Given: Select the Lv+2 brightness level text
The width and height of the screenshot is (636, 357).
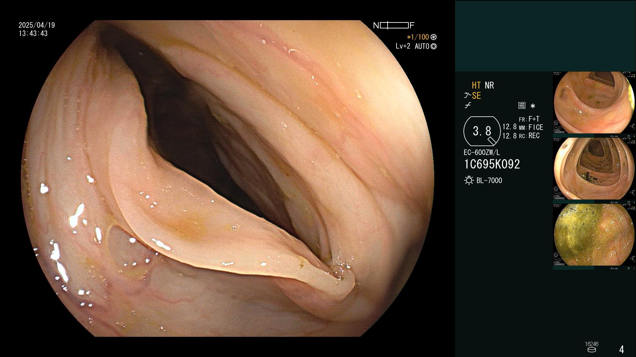Looking at the screenshot, I should point(403,46).
